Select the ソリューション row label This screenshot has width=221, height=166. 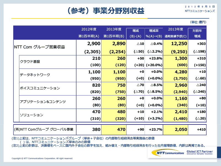(31, 115)
